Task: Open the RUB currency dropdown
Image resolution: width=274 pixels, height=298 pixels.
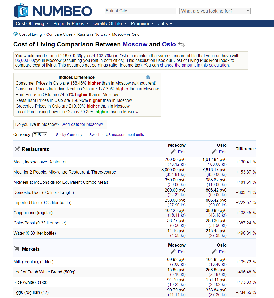Action: (x=40, y=135)
